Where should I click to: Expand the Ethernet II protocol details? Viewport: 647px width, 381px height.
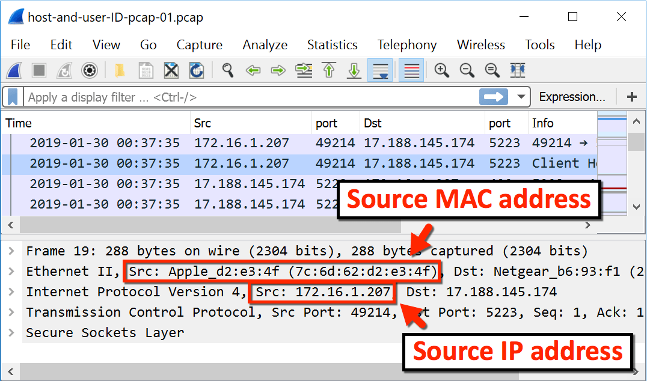[x=11, y=271]
